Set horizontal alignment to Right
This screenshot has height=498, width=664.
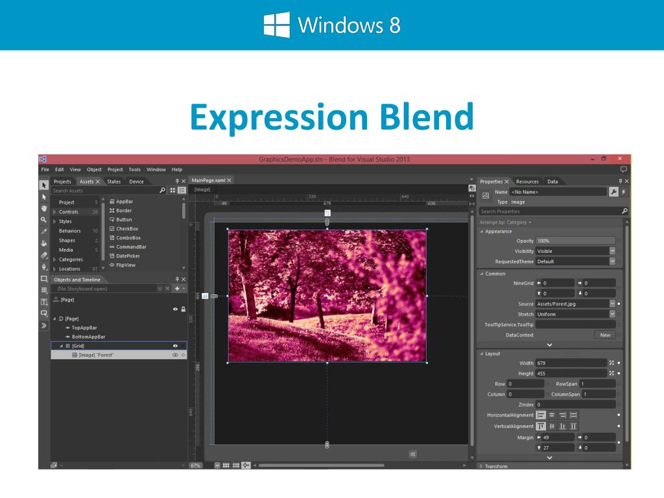563,416
